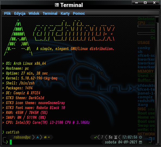Viewport: 161px width, 147px height.
Task: Click the calendar icon beside the date
Action: (x=140, y=142)
